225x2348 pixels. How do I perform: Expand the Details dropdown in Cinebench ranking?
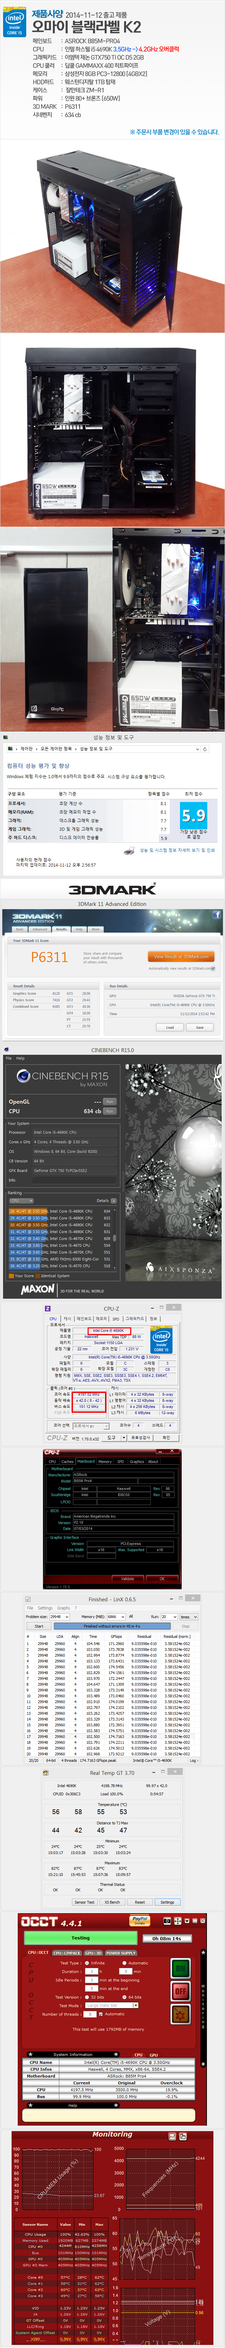point(114,1200)
